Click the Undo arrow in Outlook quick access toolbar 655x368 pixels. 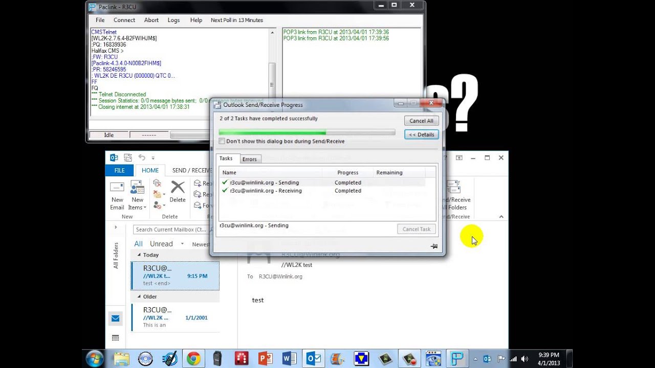click(x=142, y=158)
